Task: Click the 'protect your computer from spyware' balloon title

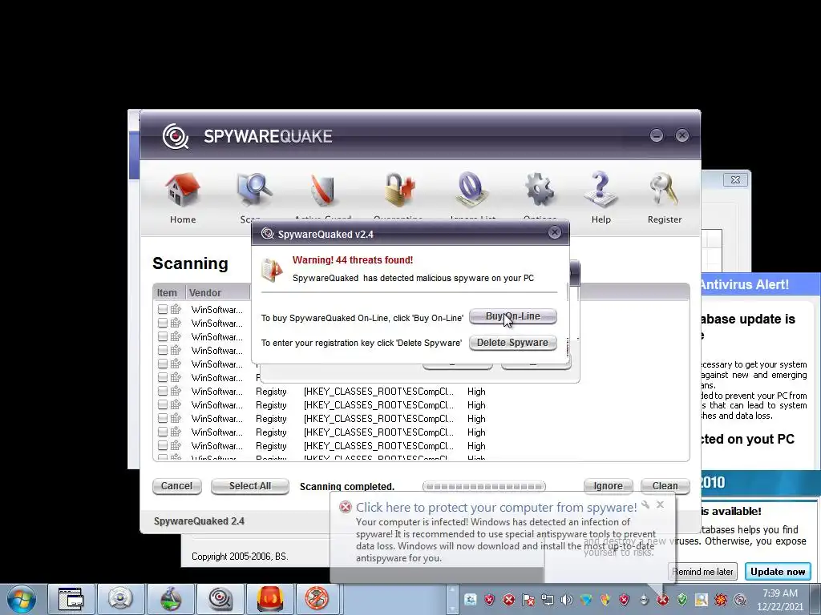Action: [x=496, y=507]
